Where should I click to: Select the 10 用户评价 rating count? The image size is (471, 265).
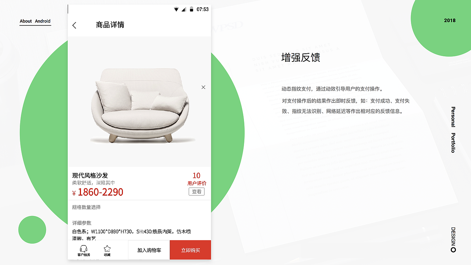[x=197, y=179]
